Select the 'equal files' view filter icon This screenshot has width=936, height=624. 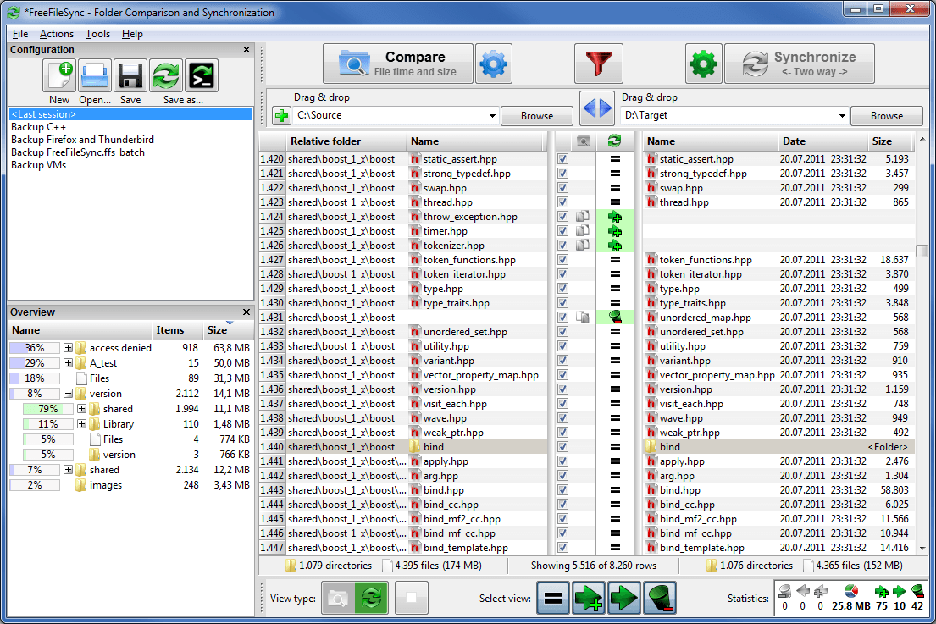coord(552,598)
